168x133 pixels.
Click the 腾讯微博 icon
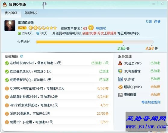pyautogui.click(x=120, y=95)
